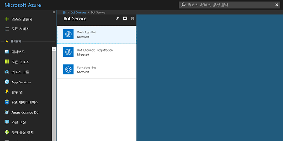This screenshot has width=283, height=141.
Task: Click the search magnifier icon
Action: click(x=183, y=5)
